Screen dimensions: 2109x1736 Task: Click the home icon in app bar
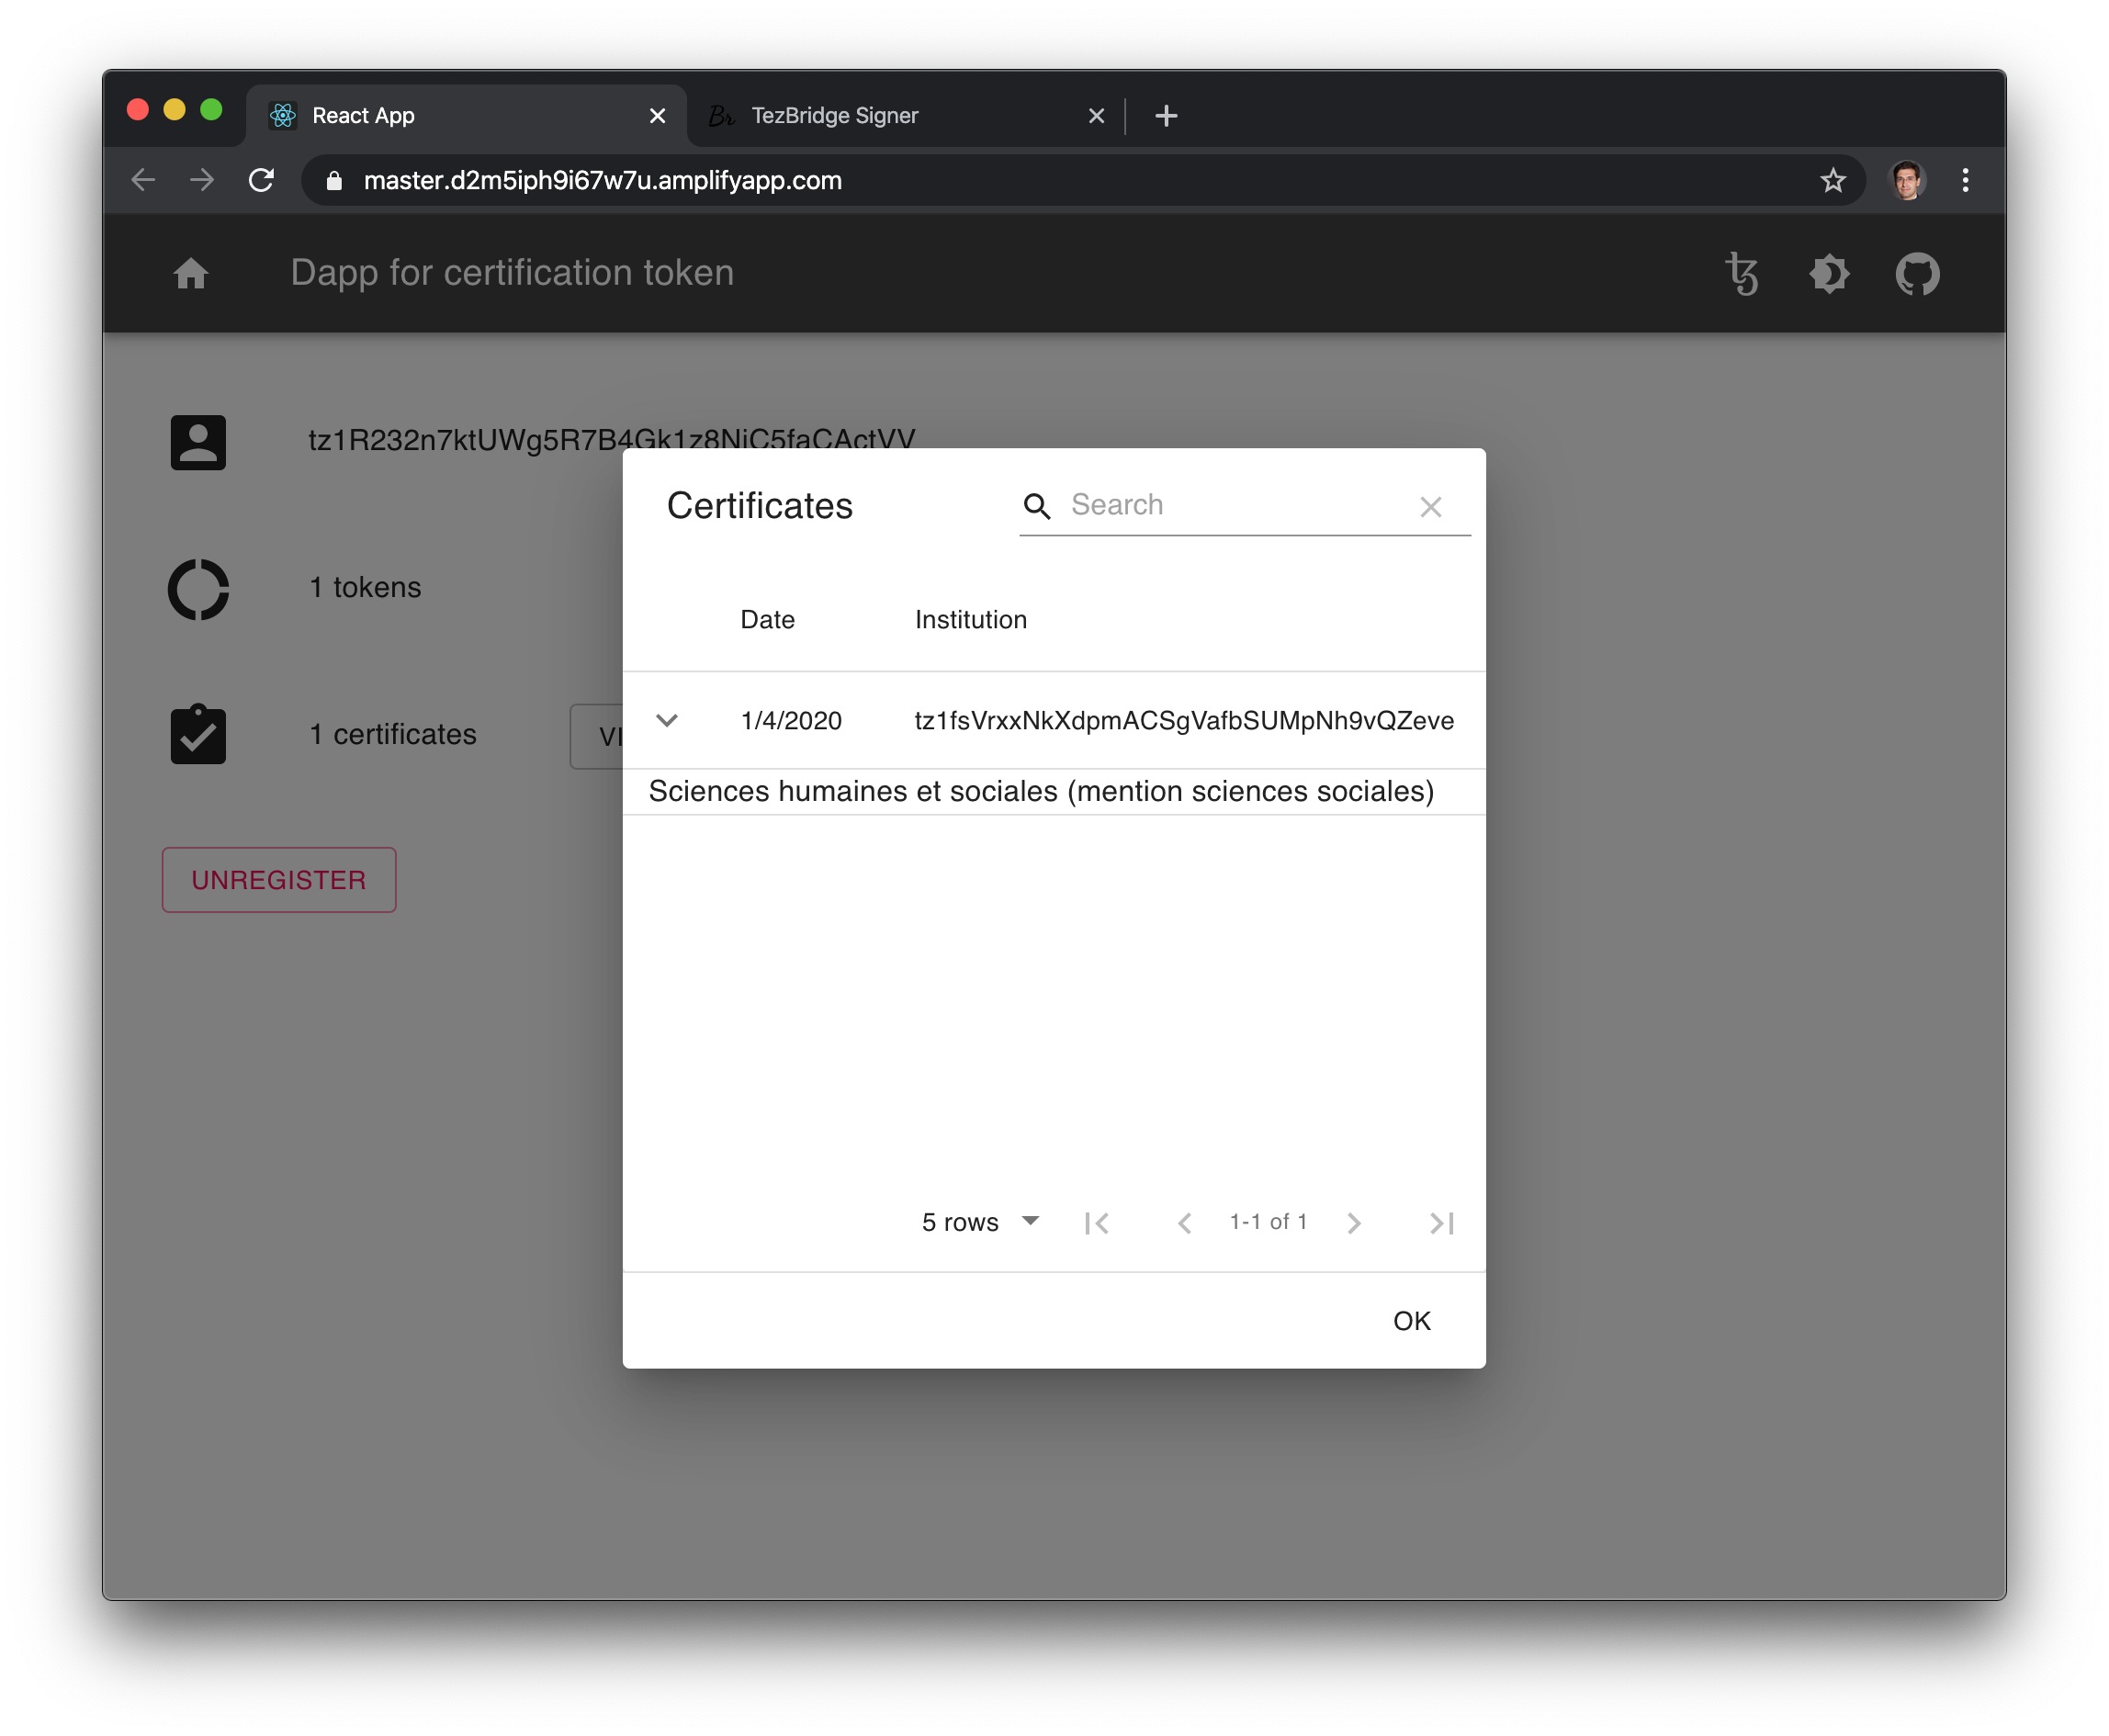click(191, 273)
